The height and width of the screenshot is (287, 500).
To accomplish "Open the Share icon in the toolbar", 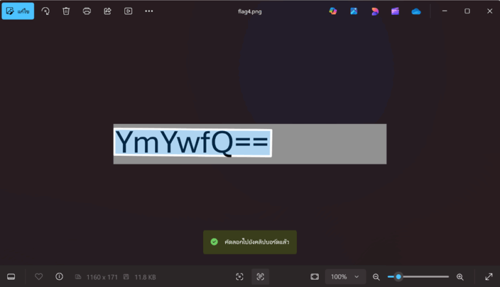I will point(107,11).
